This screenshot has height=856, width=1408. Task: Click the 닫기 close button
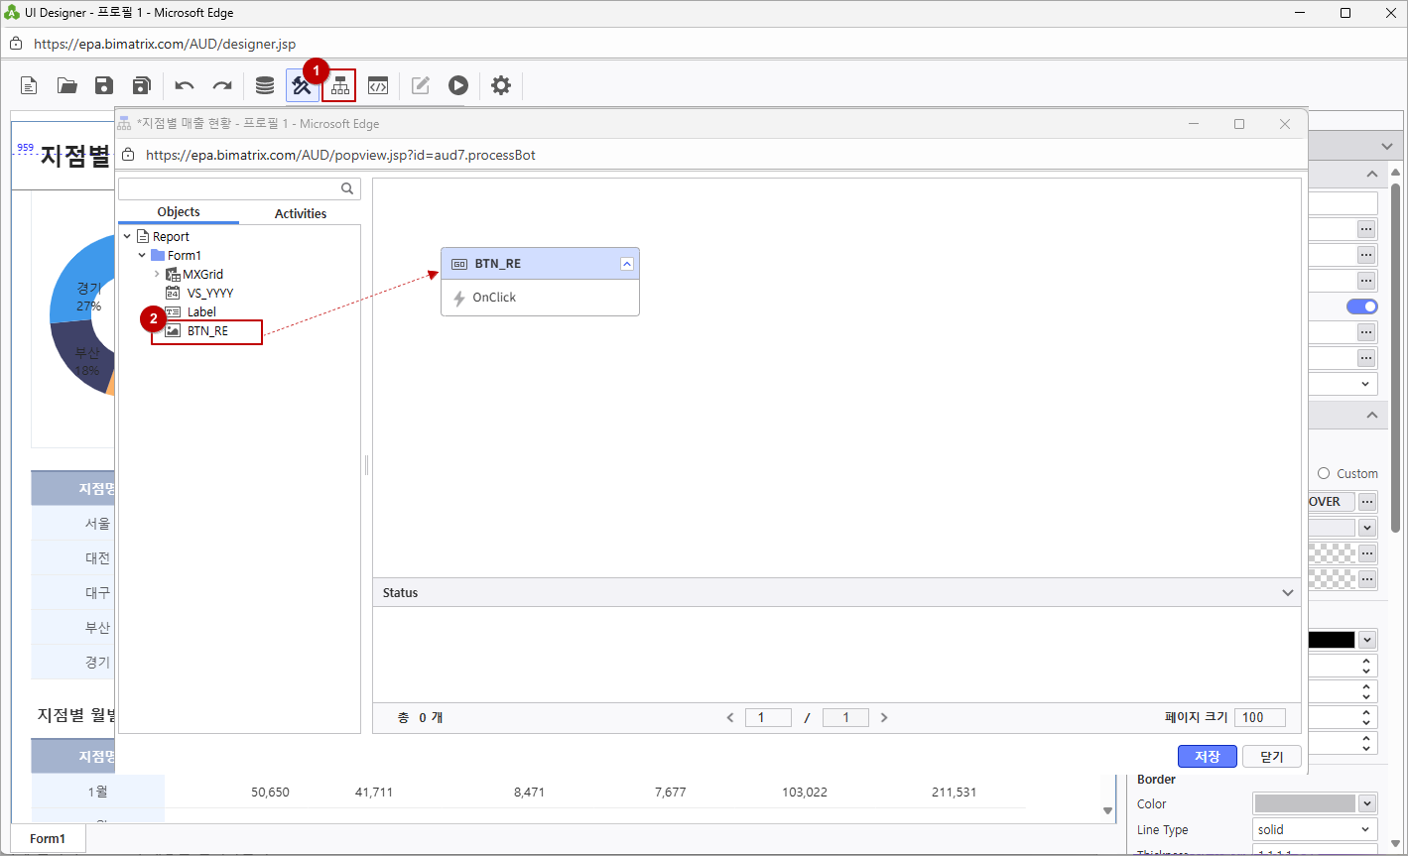[x=1271, y=757]
